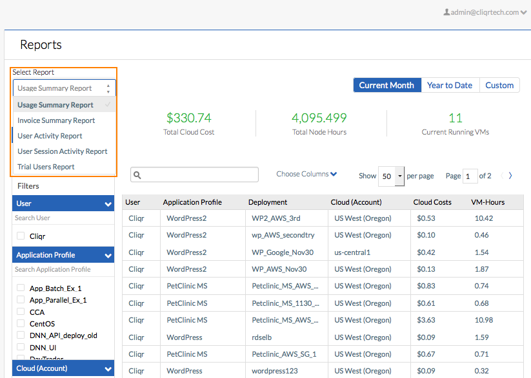The image size is (531, 378).
Task: Select the Custom date range button
Action: [499, 85]
